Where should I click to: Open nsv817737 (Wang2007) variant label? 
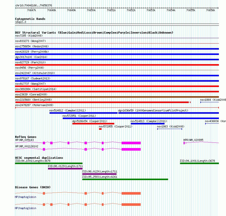click(30, 84)
